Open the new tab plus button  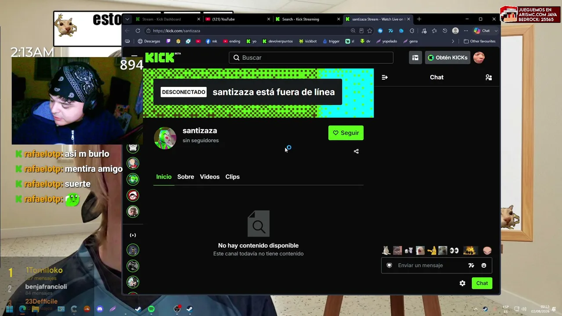419,19
